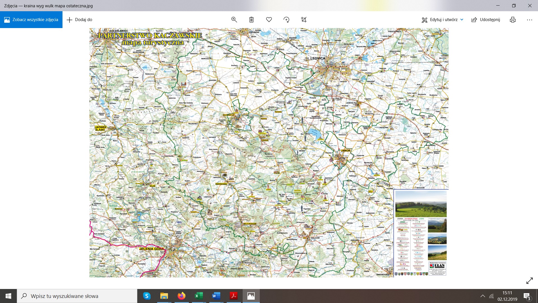Launch Firefox from the taskbar
Viewport: 538px width, 303px height.
(x=181, y=296)
